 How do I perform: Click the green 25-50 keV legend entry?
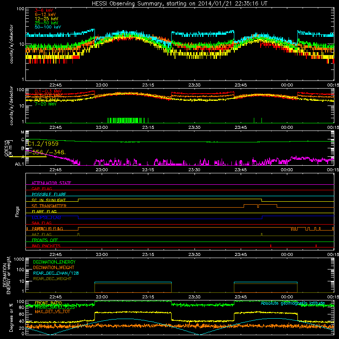(x=47, y=23)
